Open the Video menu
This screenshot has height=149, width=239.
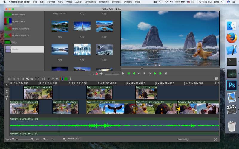click(x=69, y=2)
